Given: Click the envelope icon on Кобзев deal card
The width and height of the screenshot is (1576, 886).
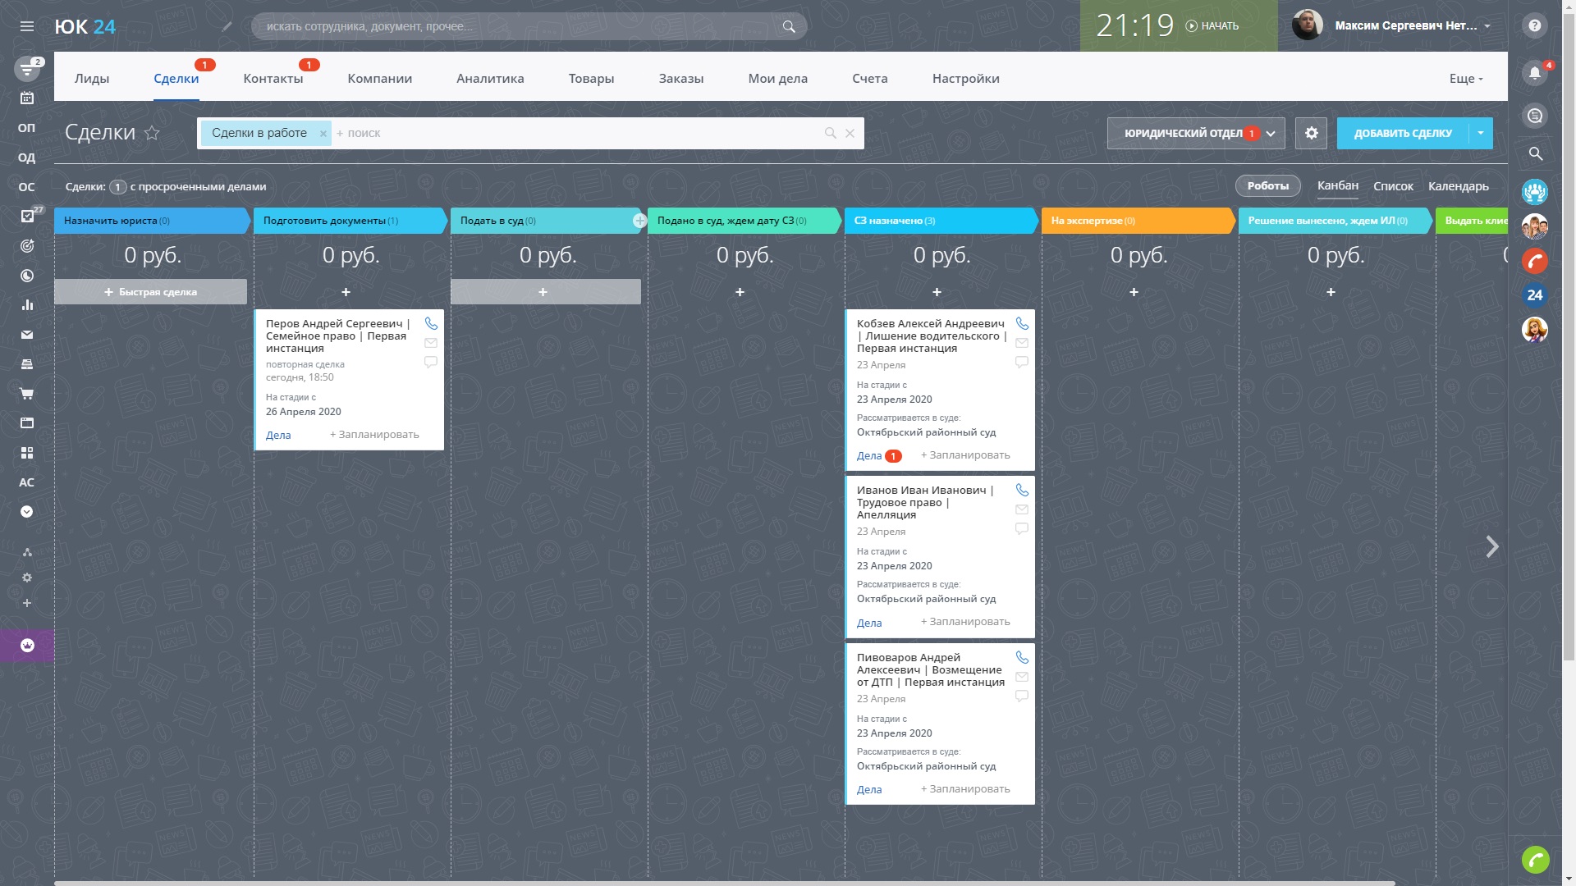Looking at the screenshot, I should pyautogui.click(x=1022, y=343).
